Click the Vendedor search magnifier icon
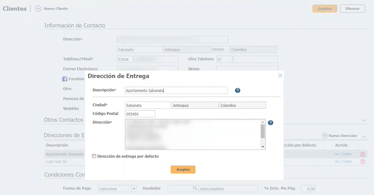Screen dimensions: 374x195 point(195,188)
